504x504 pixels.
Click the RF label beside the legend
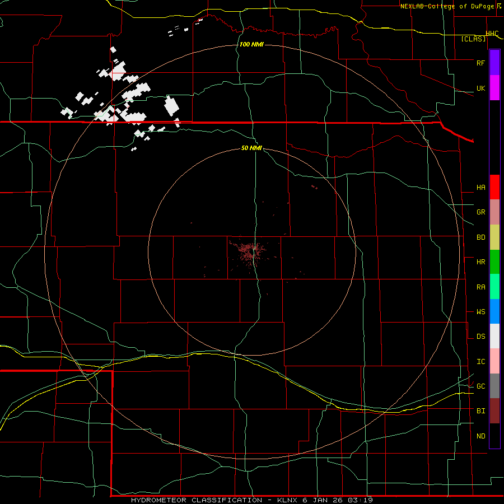pyautogui.click(x=480, y=63)
